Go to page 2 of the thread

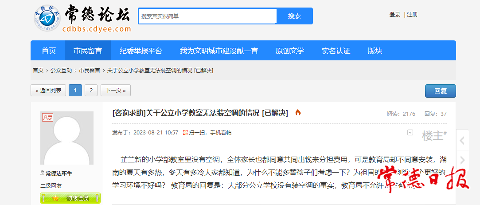[91, 91]
